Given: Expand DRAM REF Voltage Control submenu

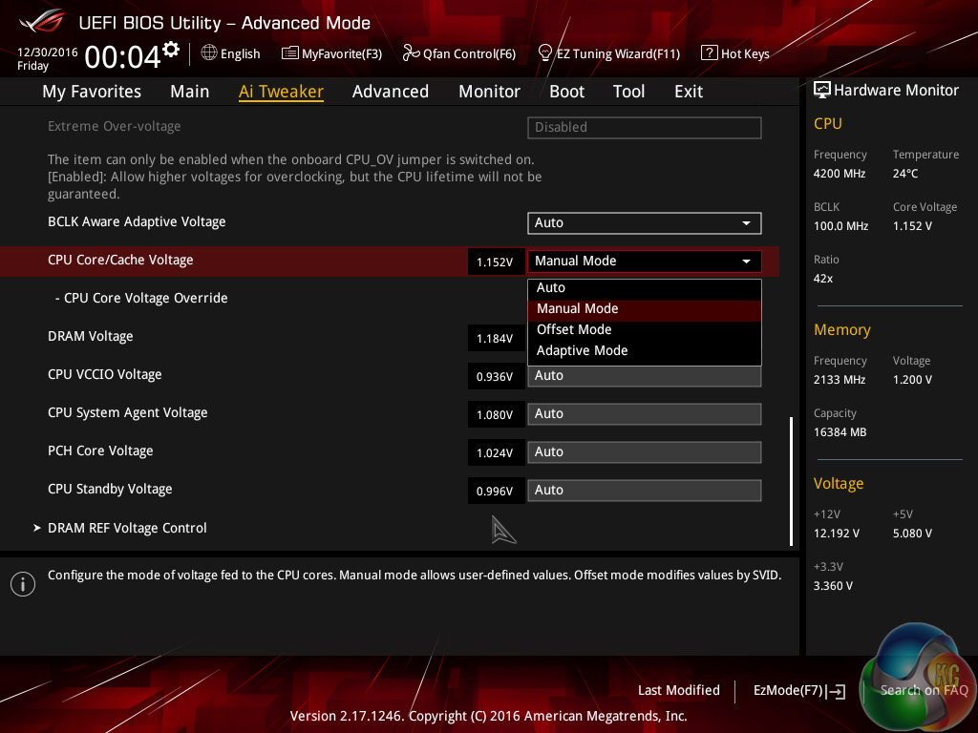Looking at the screenshot, I should (127, 528).
